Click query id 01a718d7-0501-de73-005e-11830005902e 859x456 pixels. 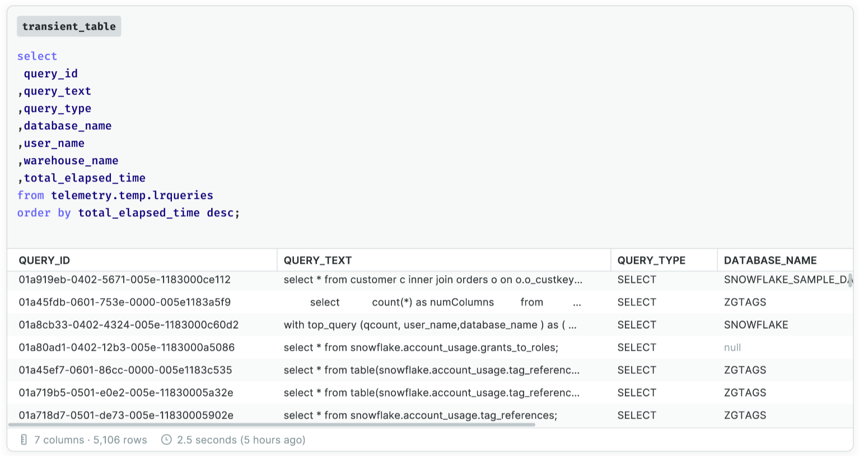click(x=126, y=415)
